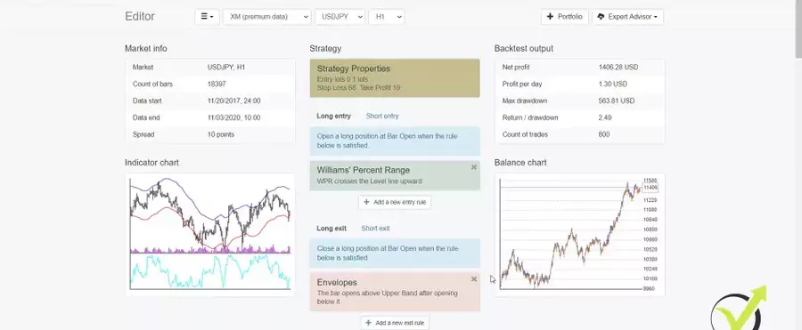Click Add a new entry rule

coord(395,202)
